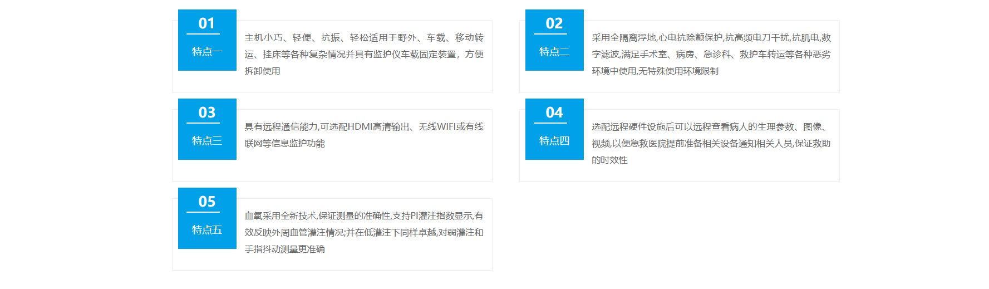Click the blue 01 特点一 badge
Screen dimensions: 989x289
click(x=207, y=40)
